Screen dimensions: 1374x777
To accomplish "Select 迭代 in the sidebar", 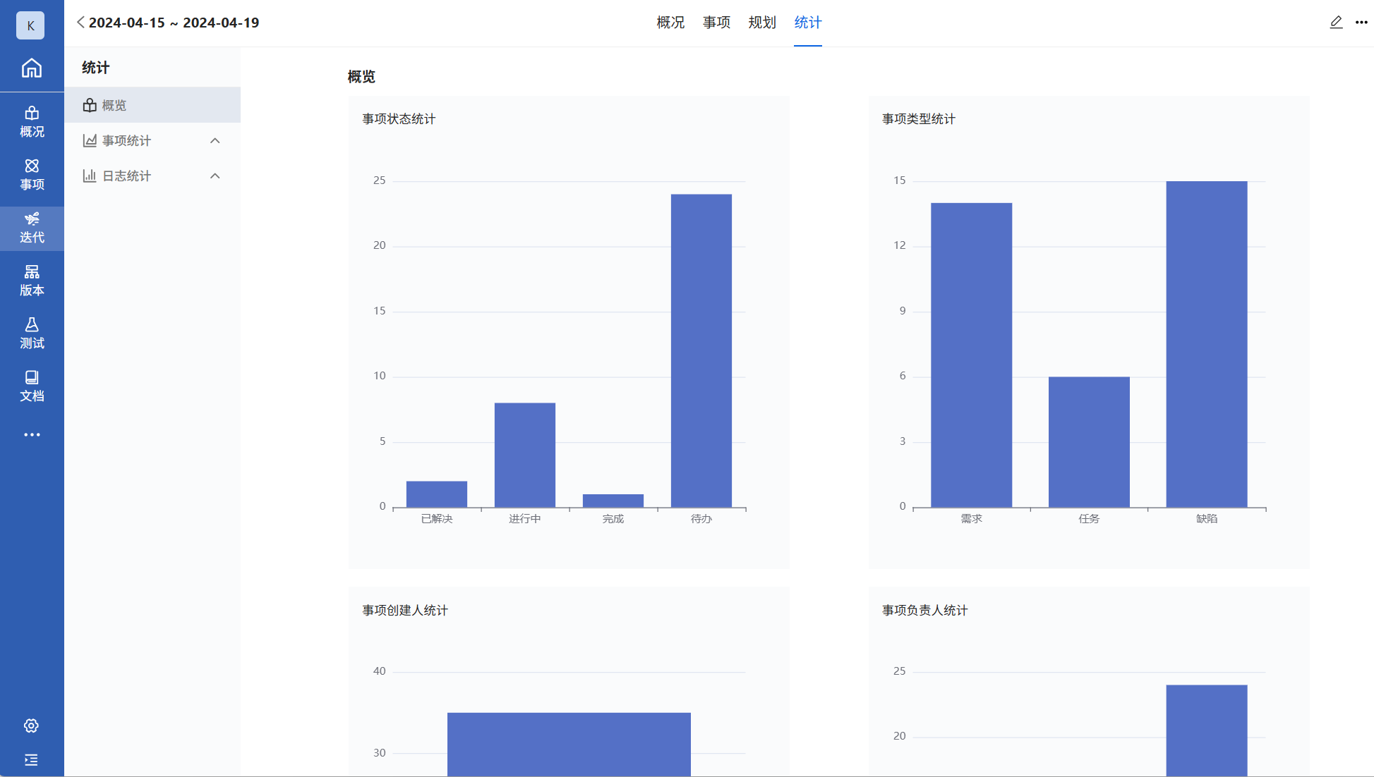I will coord(32,228).
